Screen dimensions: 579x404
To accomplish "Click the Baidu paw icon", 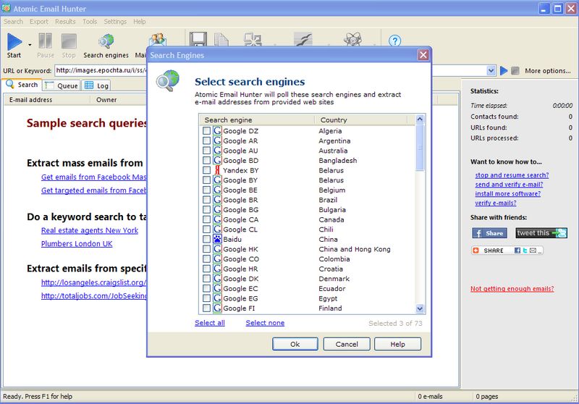I will pyautogui.click(x=217, y=240).
